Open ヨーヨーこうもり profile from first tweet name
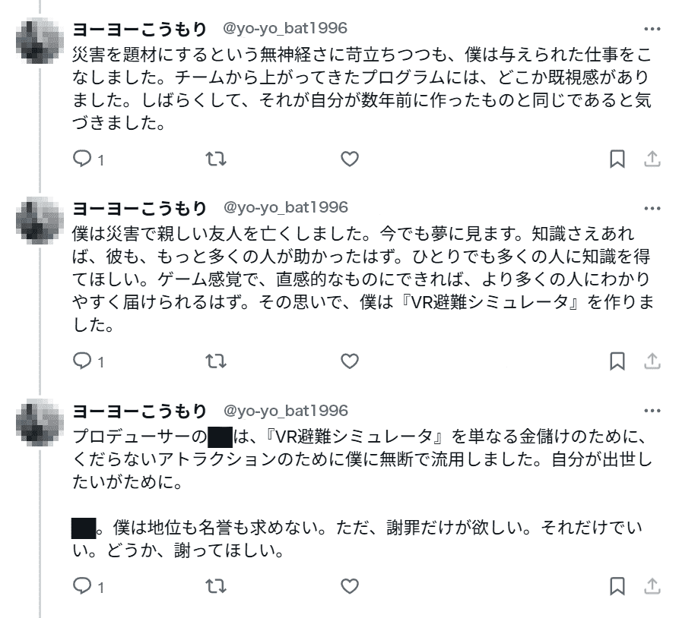Screen dimensions: 679x618 (138, 30)
